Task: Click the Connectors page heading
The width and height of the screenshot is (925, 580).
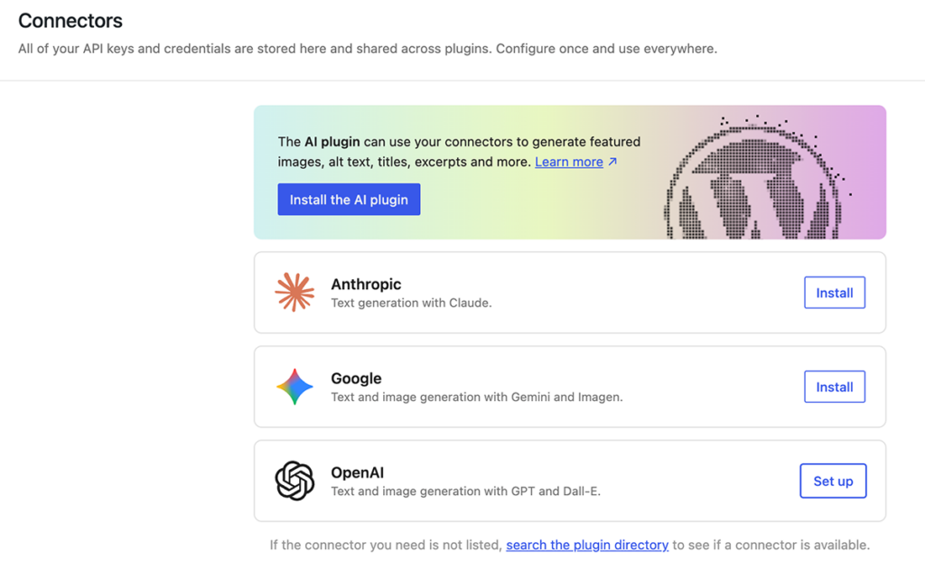Action: [70, 21]
